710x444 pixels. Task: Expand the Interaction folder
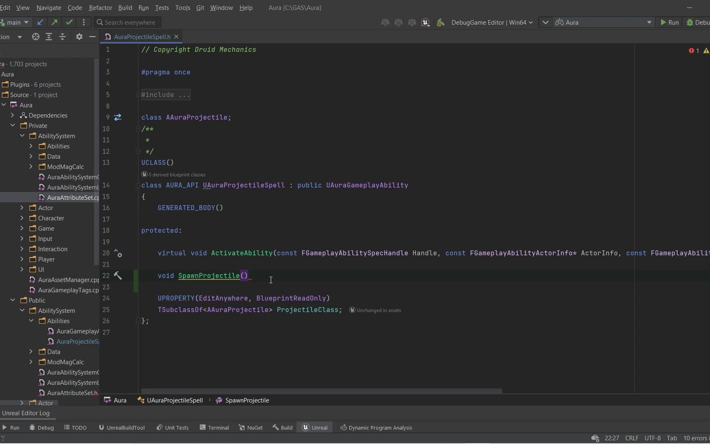[22, 249]
